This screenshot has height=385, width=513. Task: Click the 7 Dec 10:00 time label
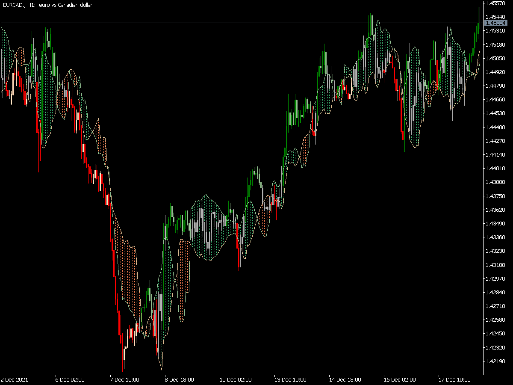coord(124,379)
